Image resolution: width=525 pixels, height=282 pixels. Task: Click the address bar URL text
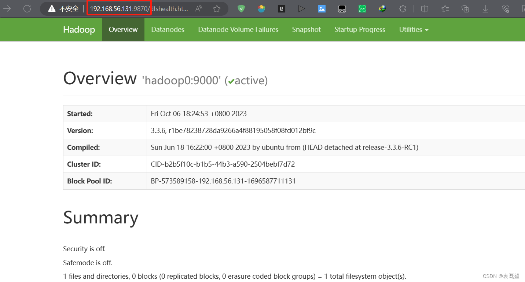139,9
